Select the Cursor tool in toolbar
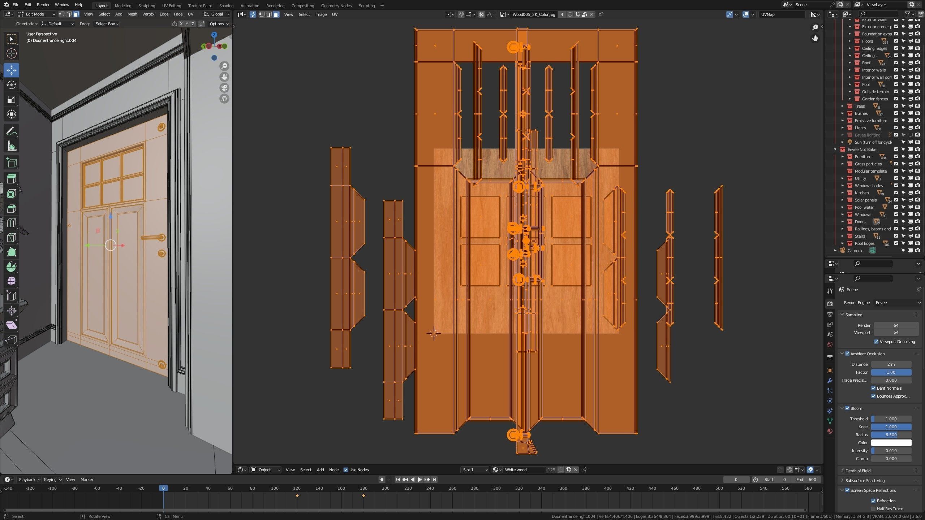 pos(12,53)
